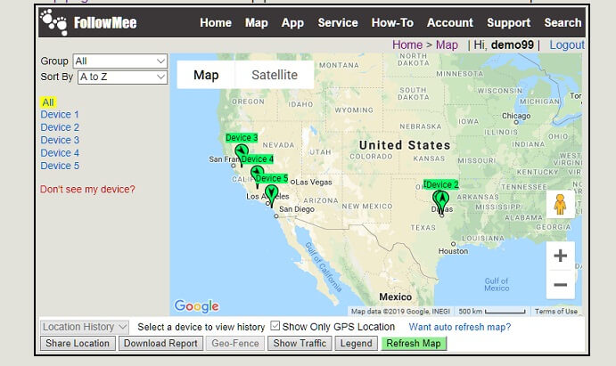Screen dimensions: 616x366
Task: Open the Support menu item
Action: click(x=509, y=23)
